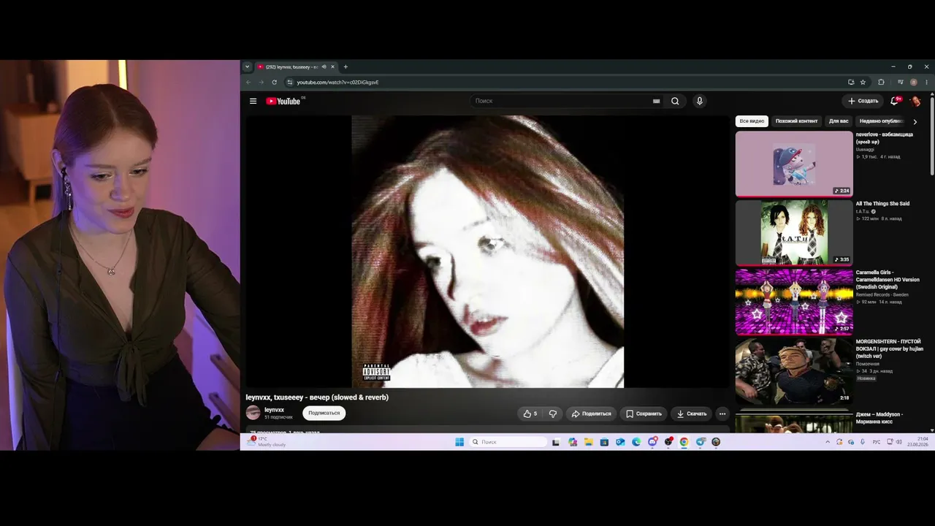Reload the page in Chrome
Screen dimensions: 935x526
pyautogui.click(x=274, y=82)
